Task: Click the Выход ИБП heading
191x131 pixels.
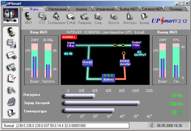Action: tap(167, 32)
